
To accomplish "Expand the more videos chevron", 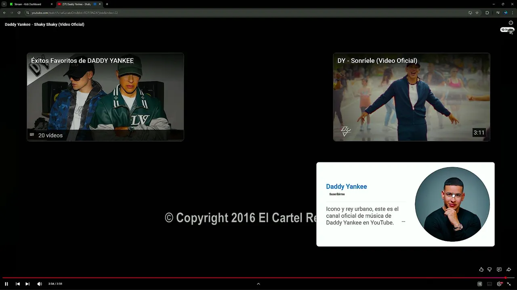I will (258, 284).
